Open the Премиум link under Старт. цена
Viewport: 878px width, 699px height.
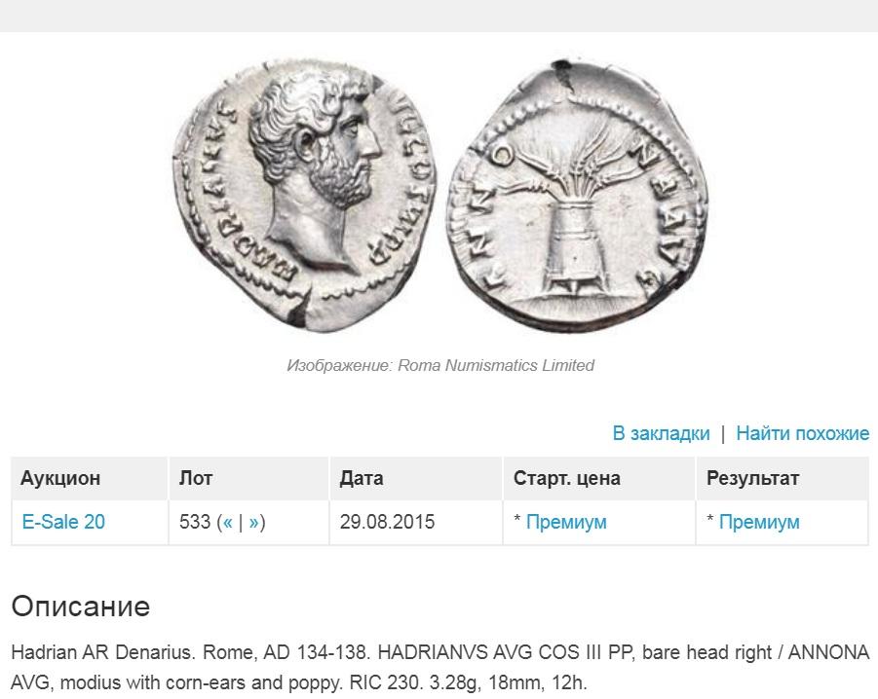pos(566,522)
